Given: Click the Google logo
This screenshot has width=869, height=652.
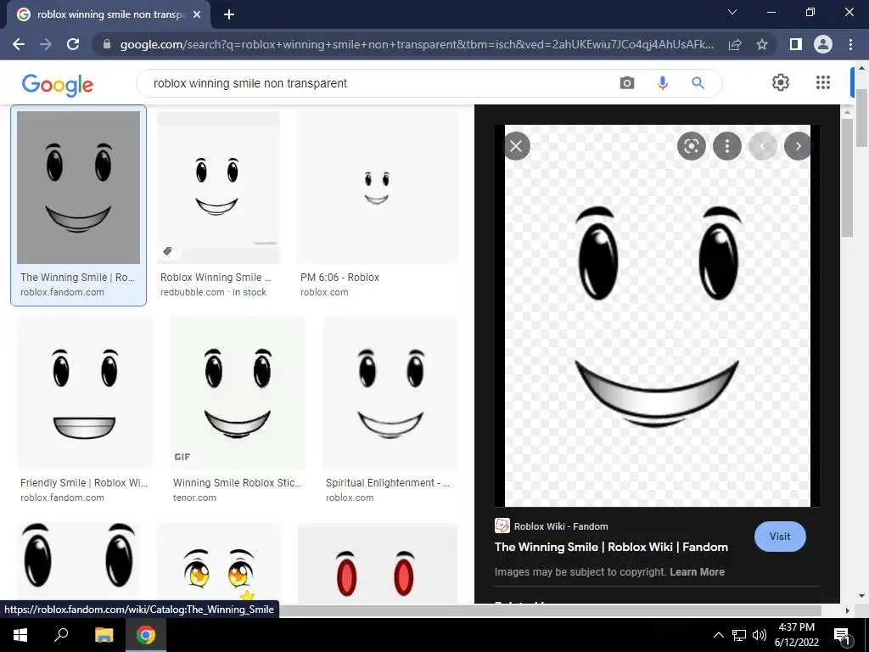Looking at the screenshot, I should tap(58, 85).
